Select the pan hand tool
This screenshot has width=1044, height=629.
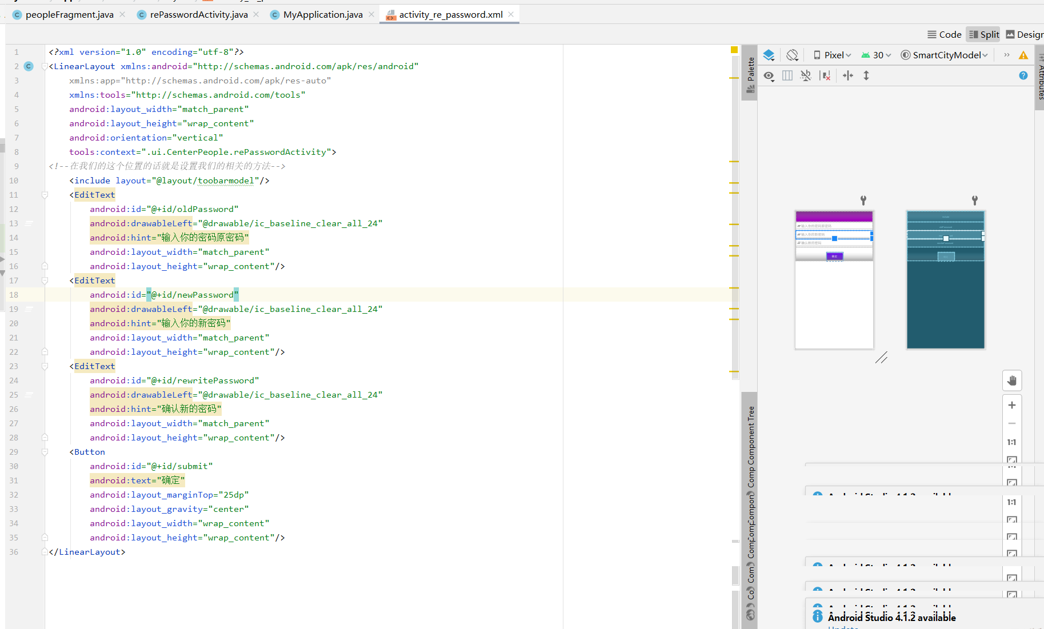1012,380
